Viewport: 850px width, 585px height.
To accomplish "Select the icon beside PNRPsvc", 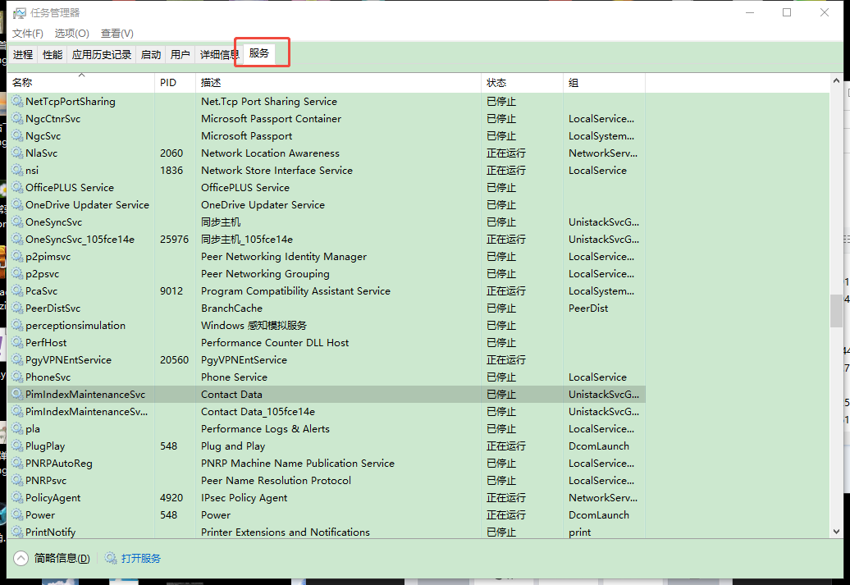I will [17, 480].
